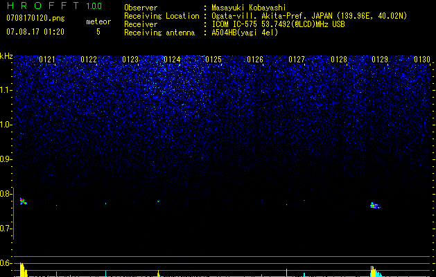
Task: Click the small echo just before 0124
Action: click(x=158, y=201)
